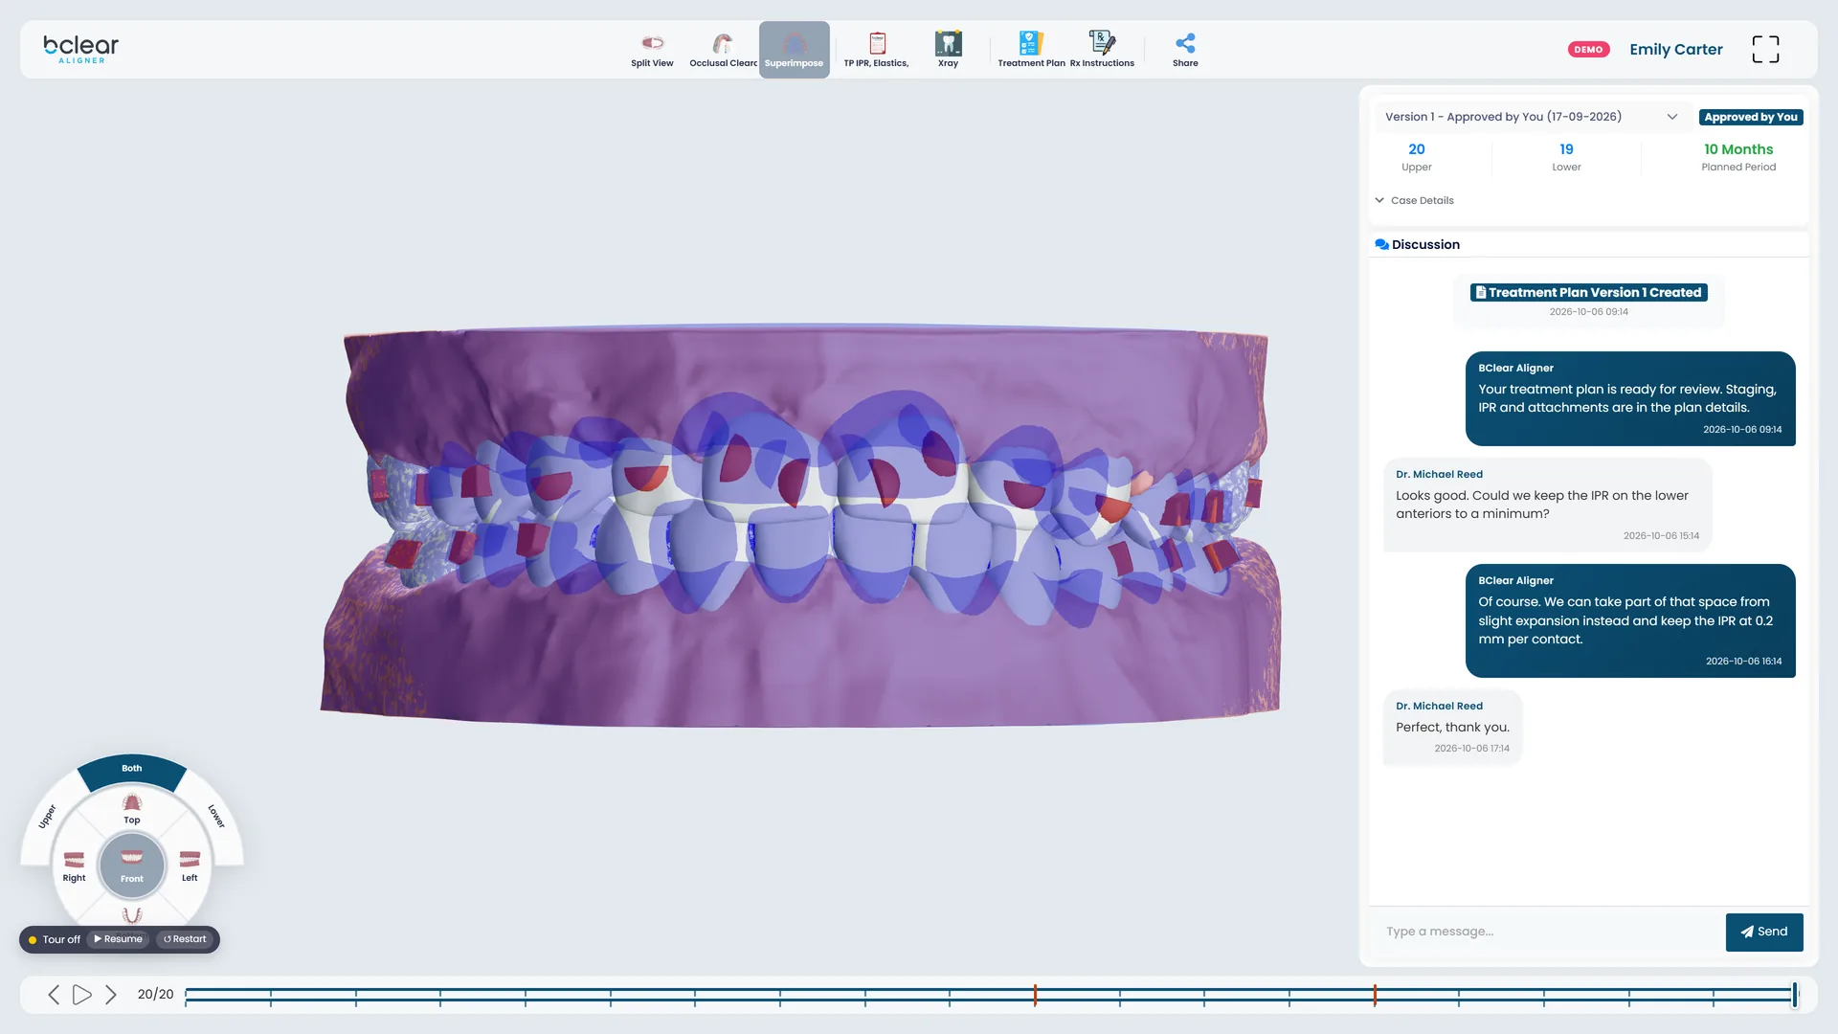
Task: Open Rx Instructions
Action: tap(1102, 50)
